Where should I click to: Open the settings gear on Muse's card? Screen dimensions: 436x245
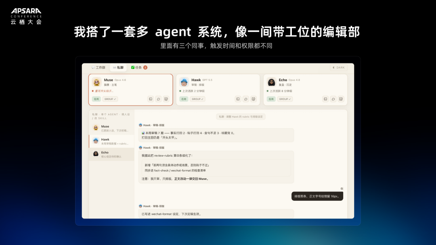[166, 99]
